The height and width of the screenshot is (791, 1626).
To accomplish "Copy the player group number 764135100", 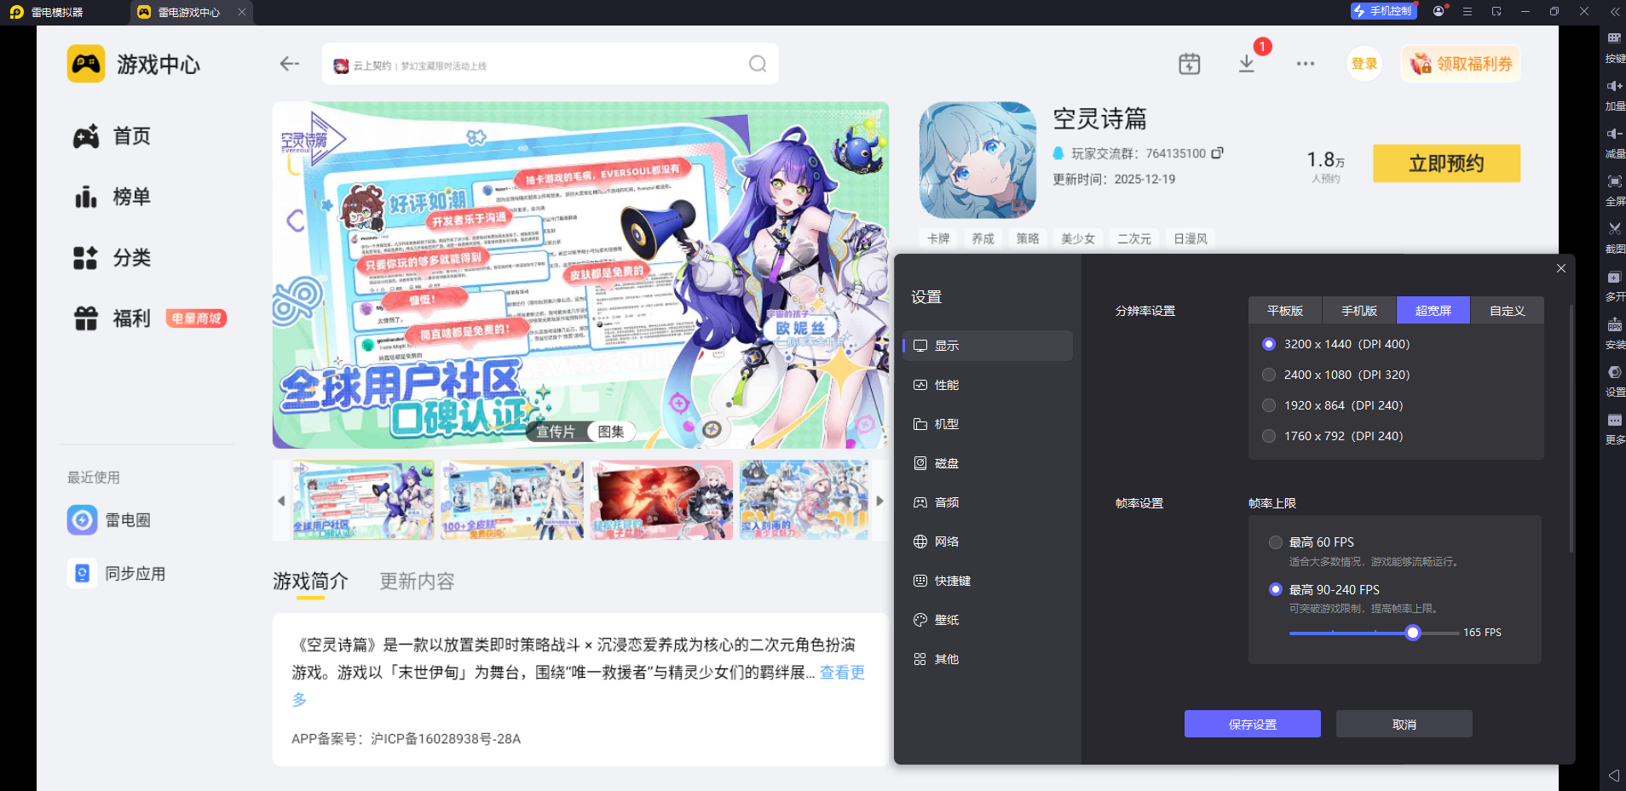I will click(x=1218, y=153).
